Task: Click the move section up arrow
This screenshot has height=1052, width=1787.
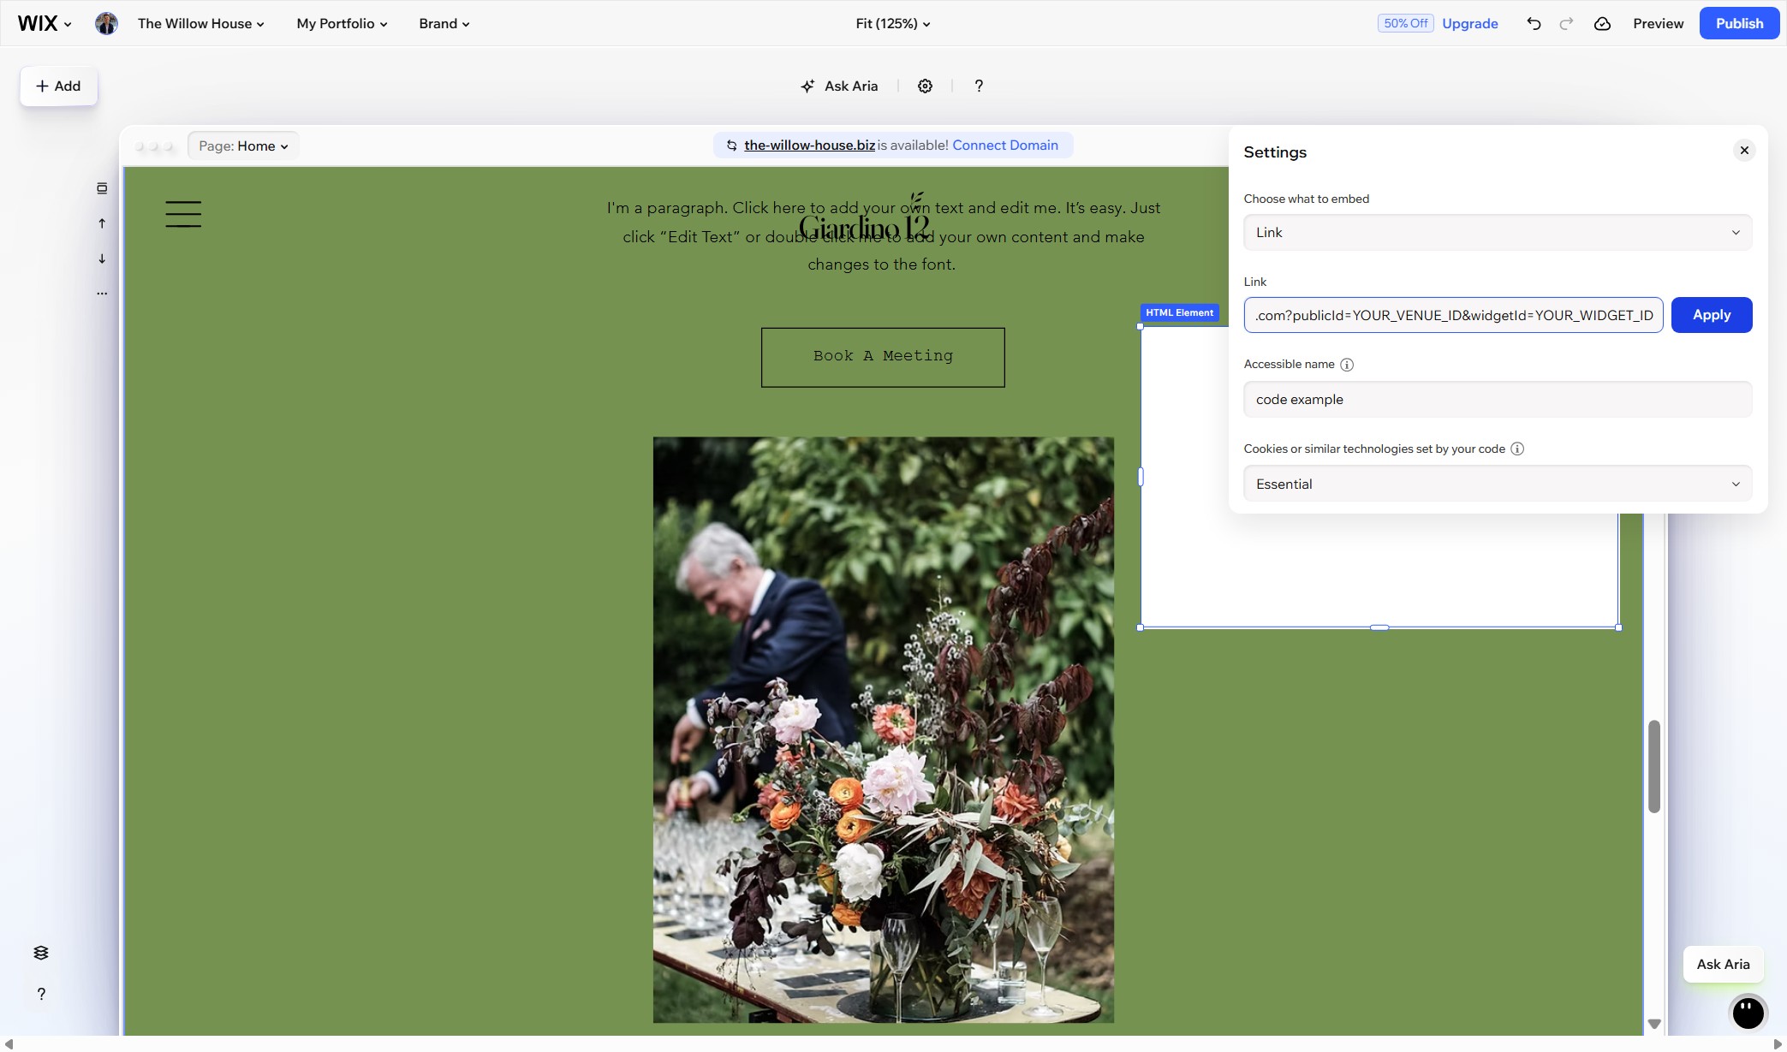Action: pyautogui.click(x=102, y=223)
